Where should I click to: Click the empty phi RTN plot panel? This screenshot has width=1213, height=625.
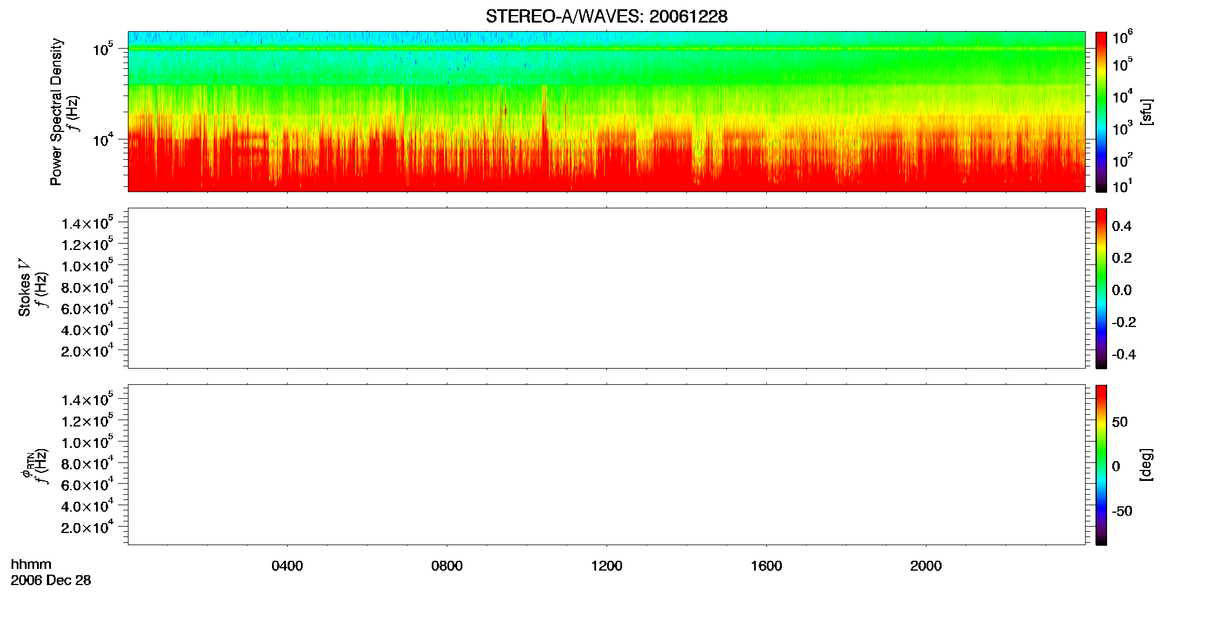tap(606, 465)
